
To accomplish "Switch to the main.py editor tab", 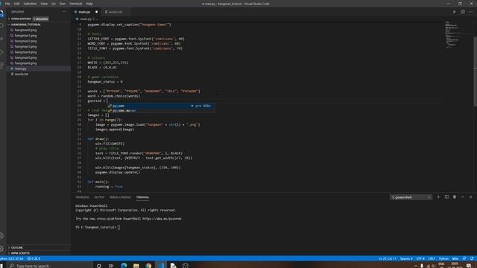I will coord(86,12).
